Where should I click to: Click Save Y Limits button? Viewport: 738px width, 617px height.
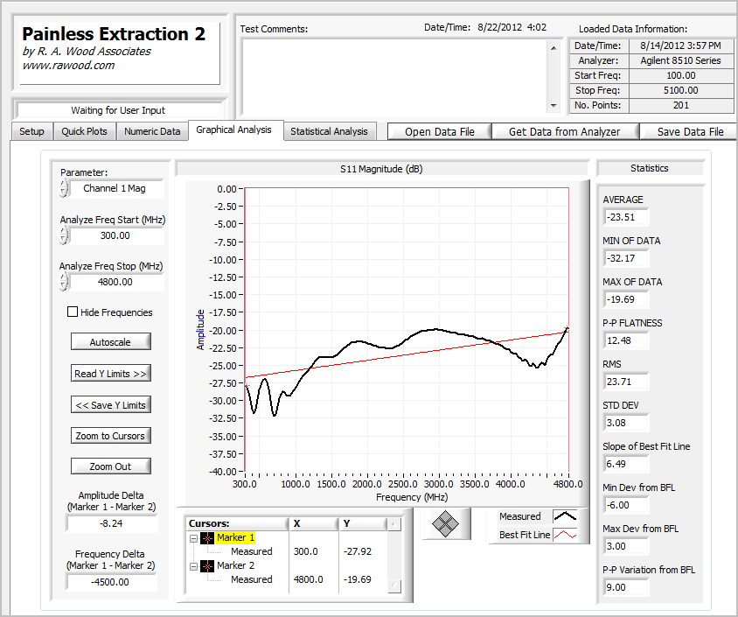click(x=110, y=405)
